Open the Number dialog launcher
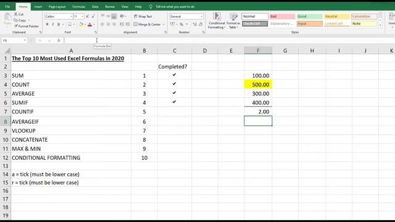Screen dimensions: 395x222 (204, 32)
